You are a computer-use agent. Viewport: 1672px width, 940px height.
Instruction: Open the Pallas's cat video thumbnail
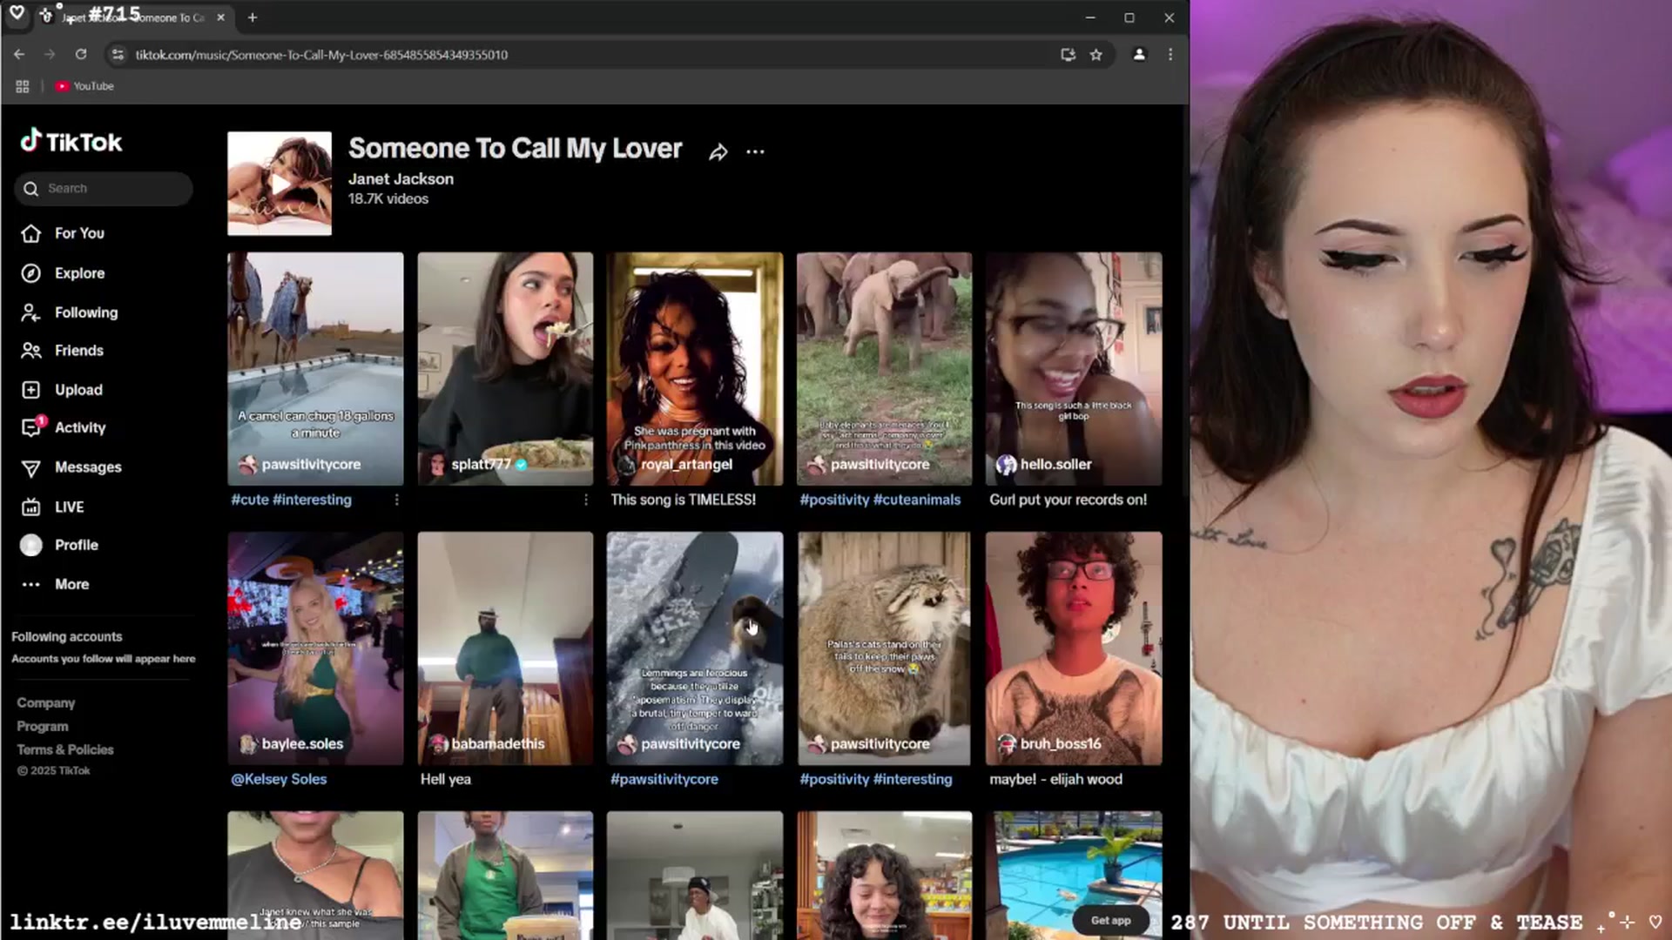pos(884,648)
